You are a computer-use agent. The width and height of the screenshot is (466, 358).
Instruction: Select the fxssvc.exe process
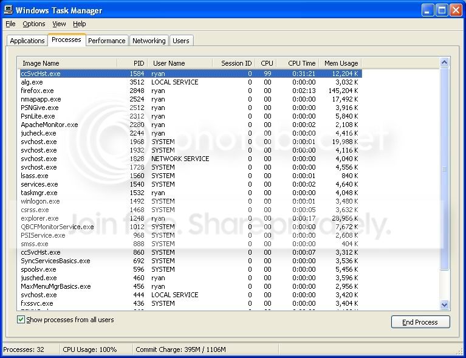[191, 303]
